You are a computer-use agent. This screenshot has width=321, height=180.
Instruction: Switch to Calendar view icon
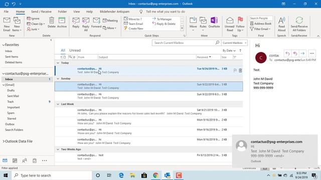15,160
